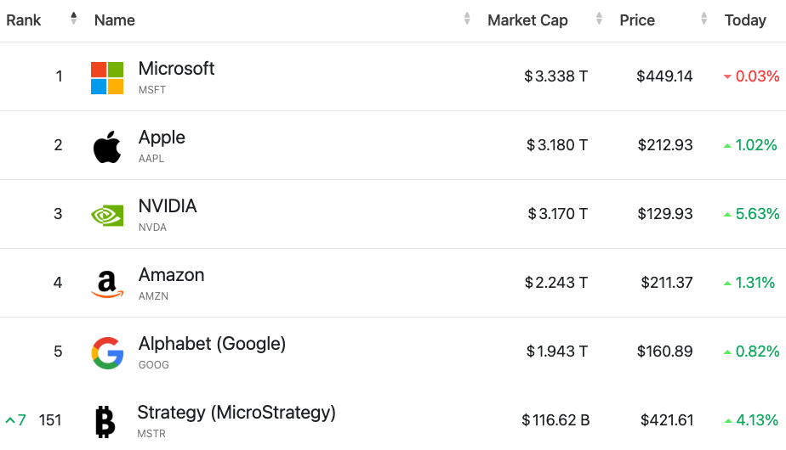Toggle sort arrows beside Price header
Image resolution: width=786 pixels, height=450 pixels.
[x=703, y=19]
